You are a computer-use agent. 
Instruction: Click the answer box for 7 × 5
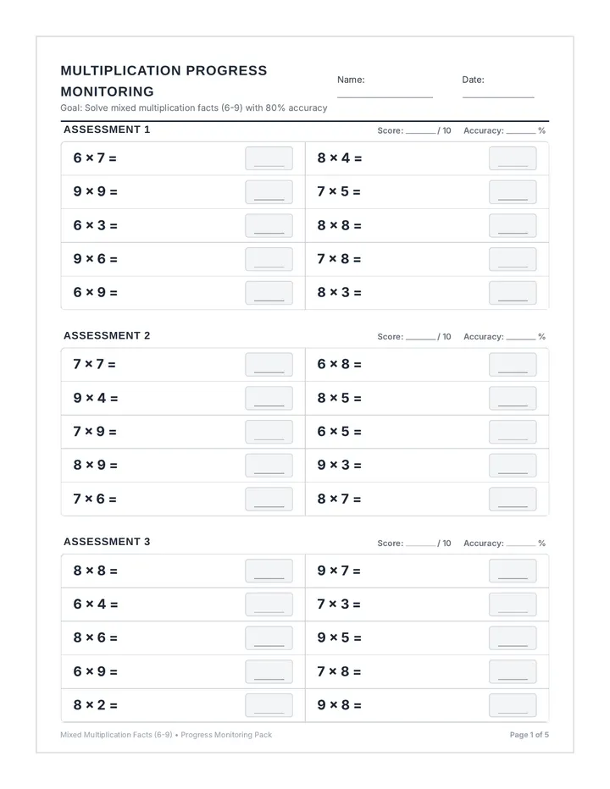[513, 192]
